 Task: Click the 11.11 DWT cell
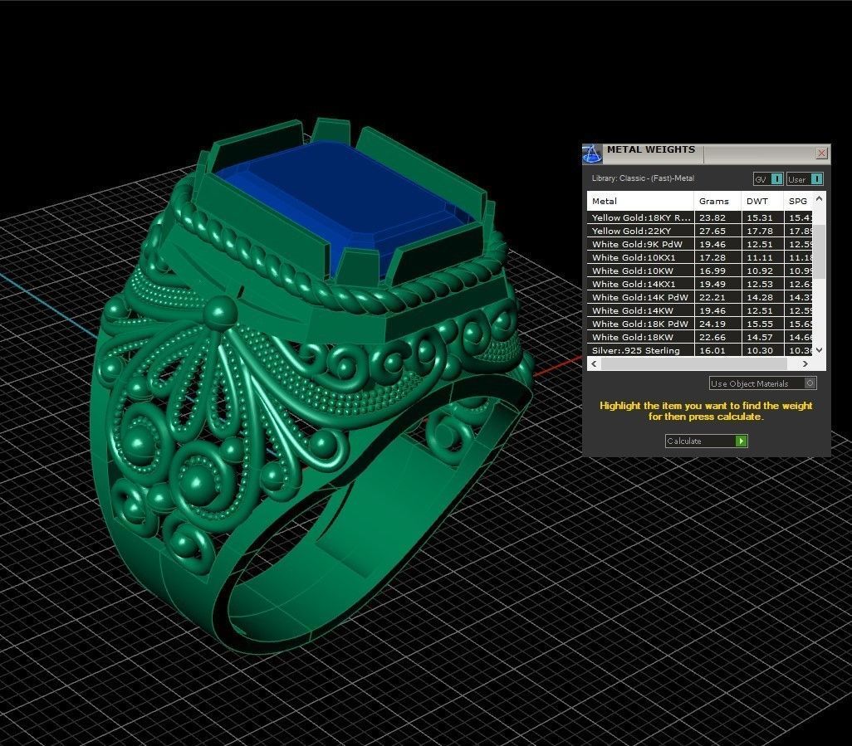[762, 257]
